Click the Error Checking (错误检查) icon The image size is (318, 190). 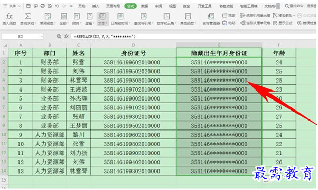pos(299,23)
